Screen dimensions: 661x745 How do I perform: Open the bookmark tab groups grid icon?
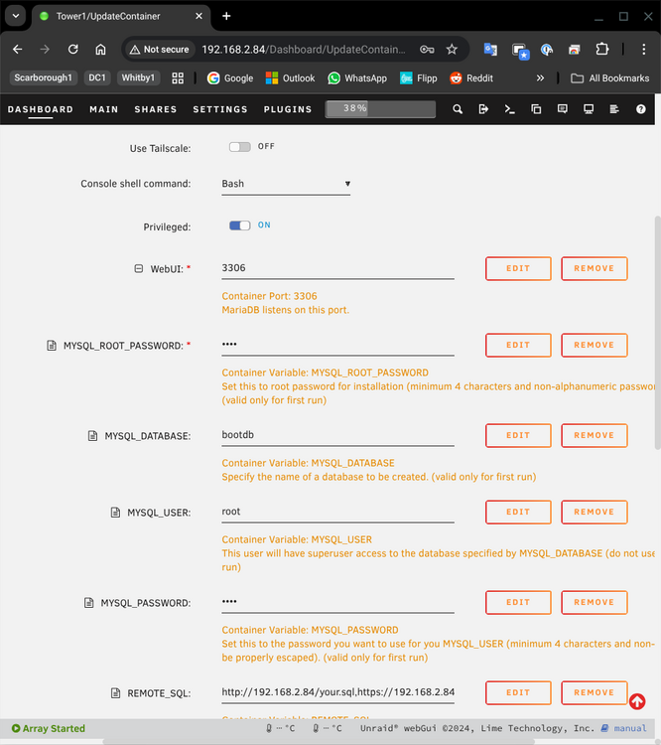[x=178, y=77]
